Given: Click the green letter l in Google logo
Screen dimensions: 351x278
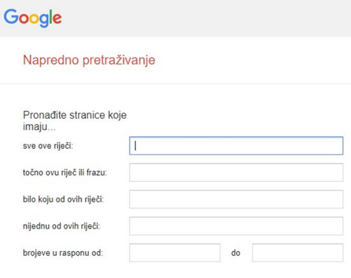Looking at the screenshot, I should pyautogui.click(x=51, y=17).
